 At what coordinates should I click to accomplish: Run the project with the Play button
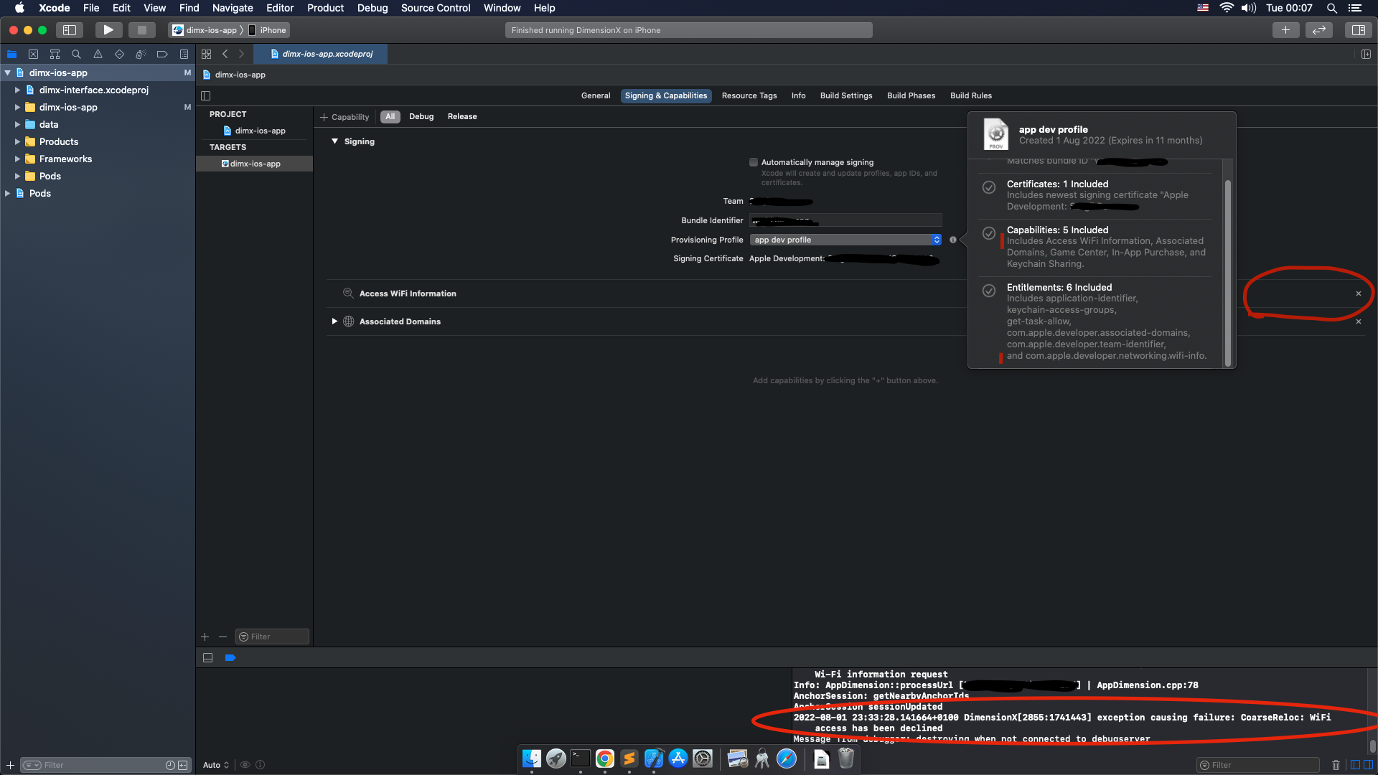pyautogui.click(x=108, y=30)
